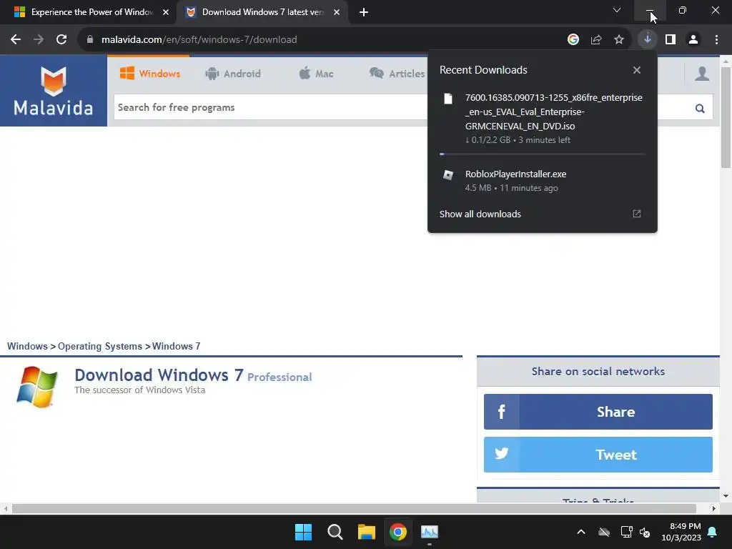Select the Windows platform tab
The height and width of the screenshot is (549, 732).
pyautogui.click(x=150, y=74)
